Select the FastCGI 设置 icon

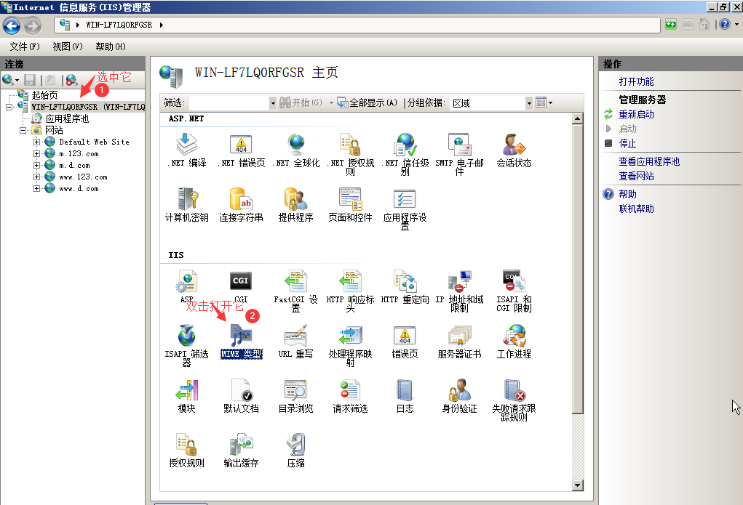tap(295, 282)
